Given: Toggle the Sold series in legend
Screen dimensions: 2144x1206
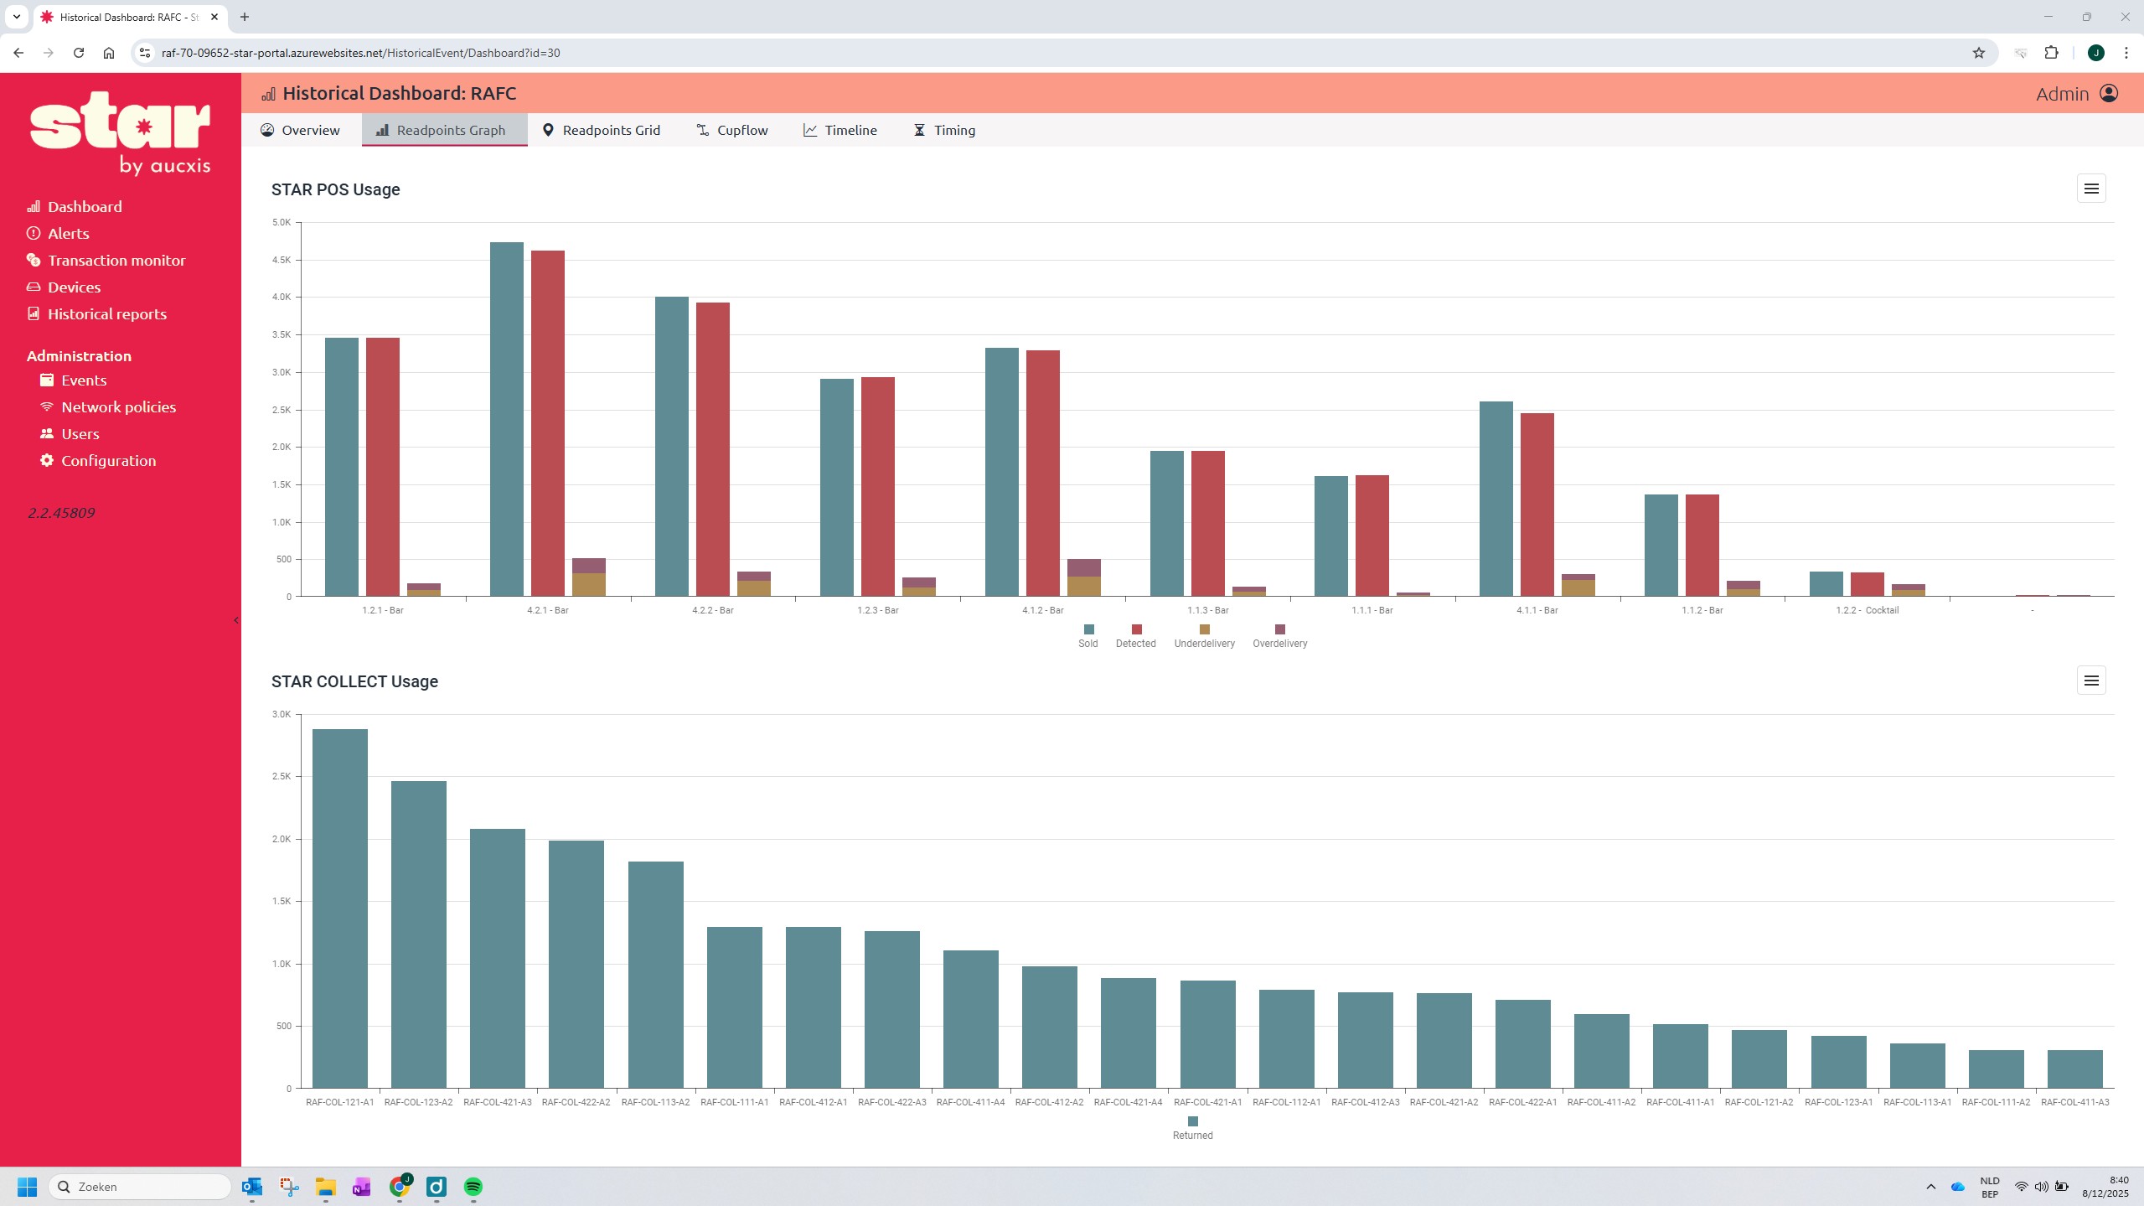Looking at the screenshot, I should 1087,636.
